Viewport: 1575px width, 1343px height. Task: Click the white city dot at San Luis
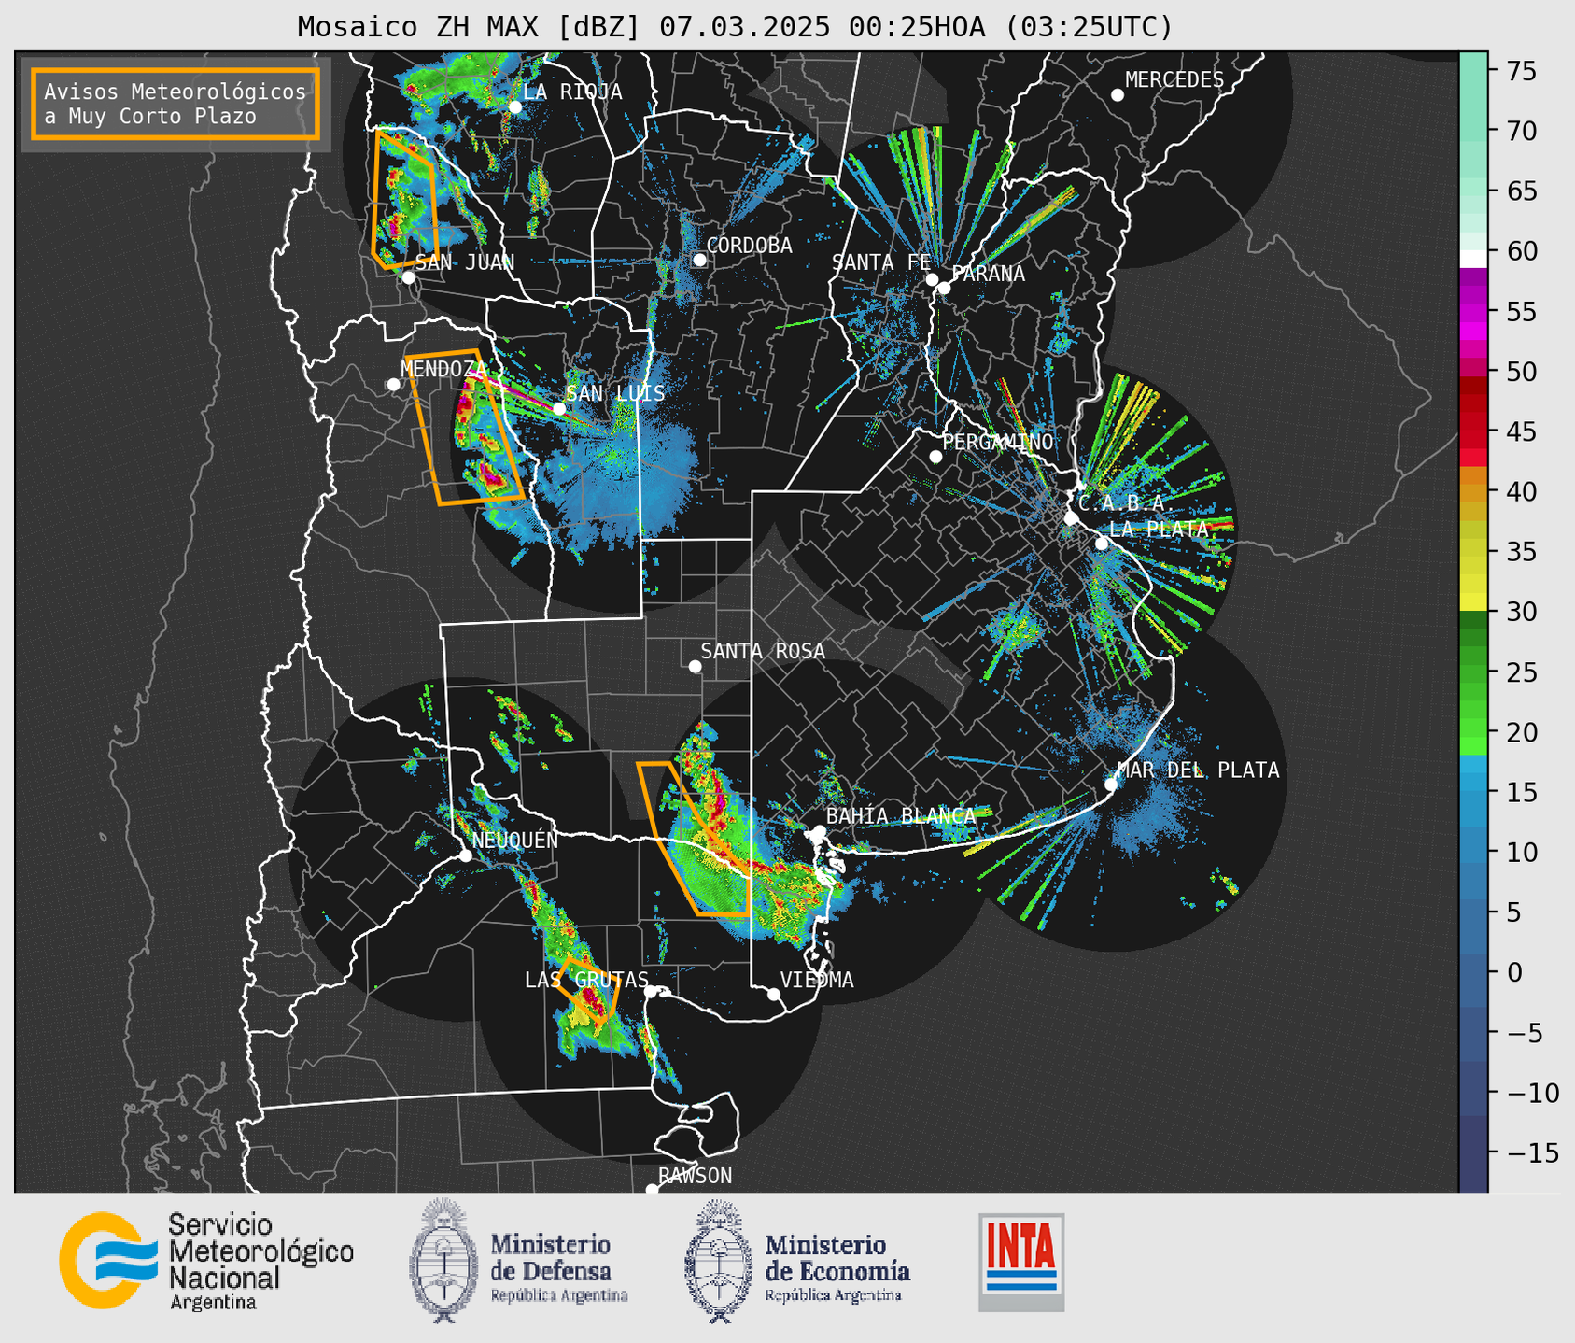pyautogui.click(x=559, y=408)
